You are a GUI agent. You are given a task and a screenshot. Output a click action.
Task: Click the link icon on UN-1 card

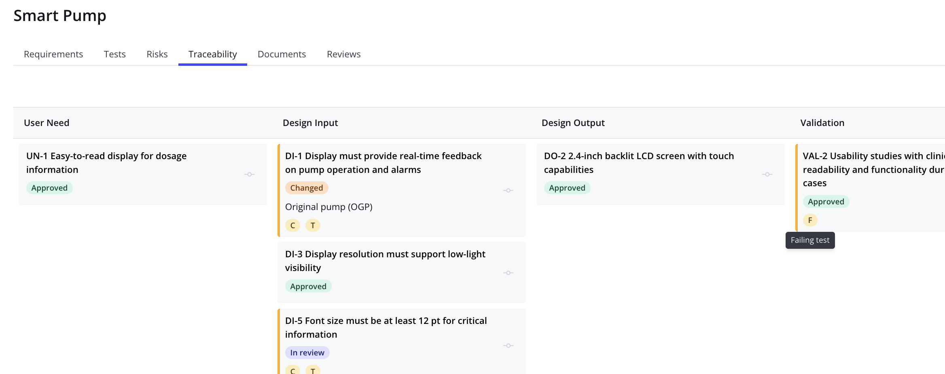[249, 174]
